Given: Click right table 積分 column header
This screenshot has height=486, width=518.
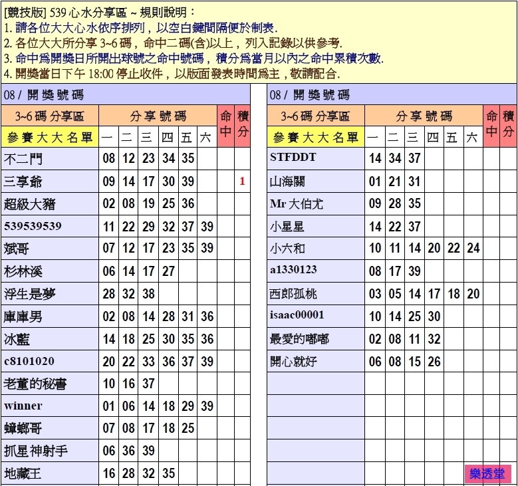Looking at the screenshot, I should 509,126.
